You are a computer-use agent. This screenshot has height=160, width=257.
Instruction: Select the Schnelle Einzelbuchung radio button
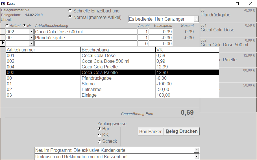(70, 11)
